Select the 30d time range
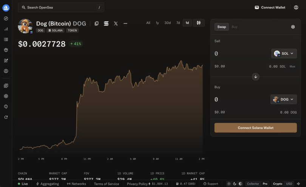The height and width of the screenshot is (187, 306). click(x=167, y=23)
